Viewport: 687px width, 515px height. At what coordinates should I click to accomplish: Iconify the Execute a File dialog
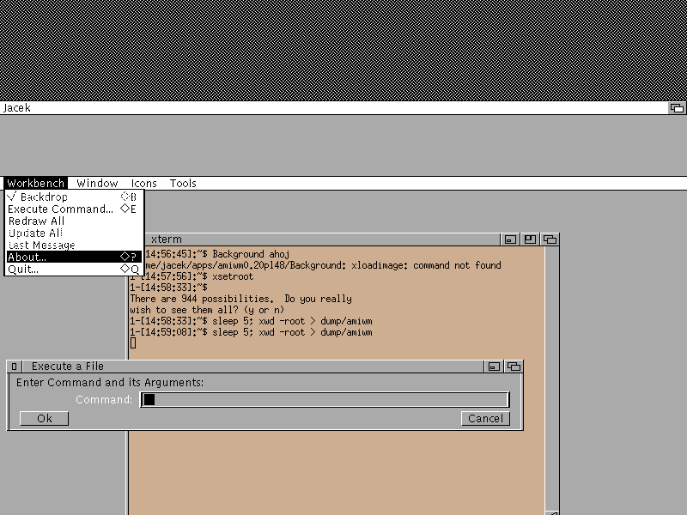click(x=494, y=367)
